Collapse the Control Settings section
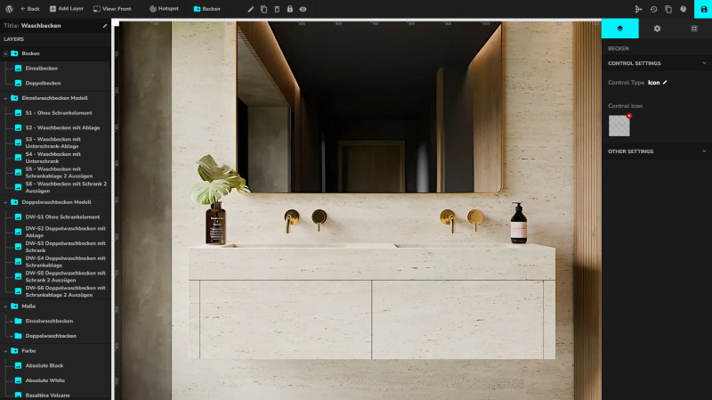 [704, 63]
